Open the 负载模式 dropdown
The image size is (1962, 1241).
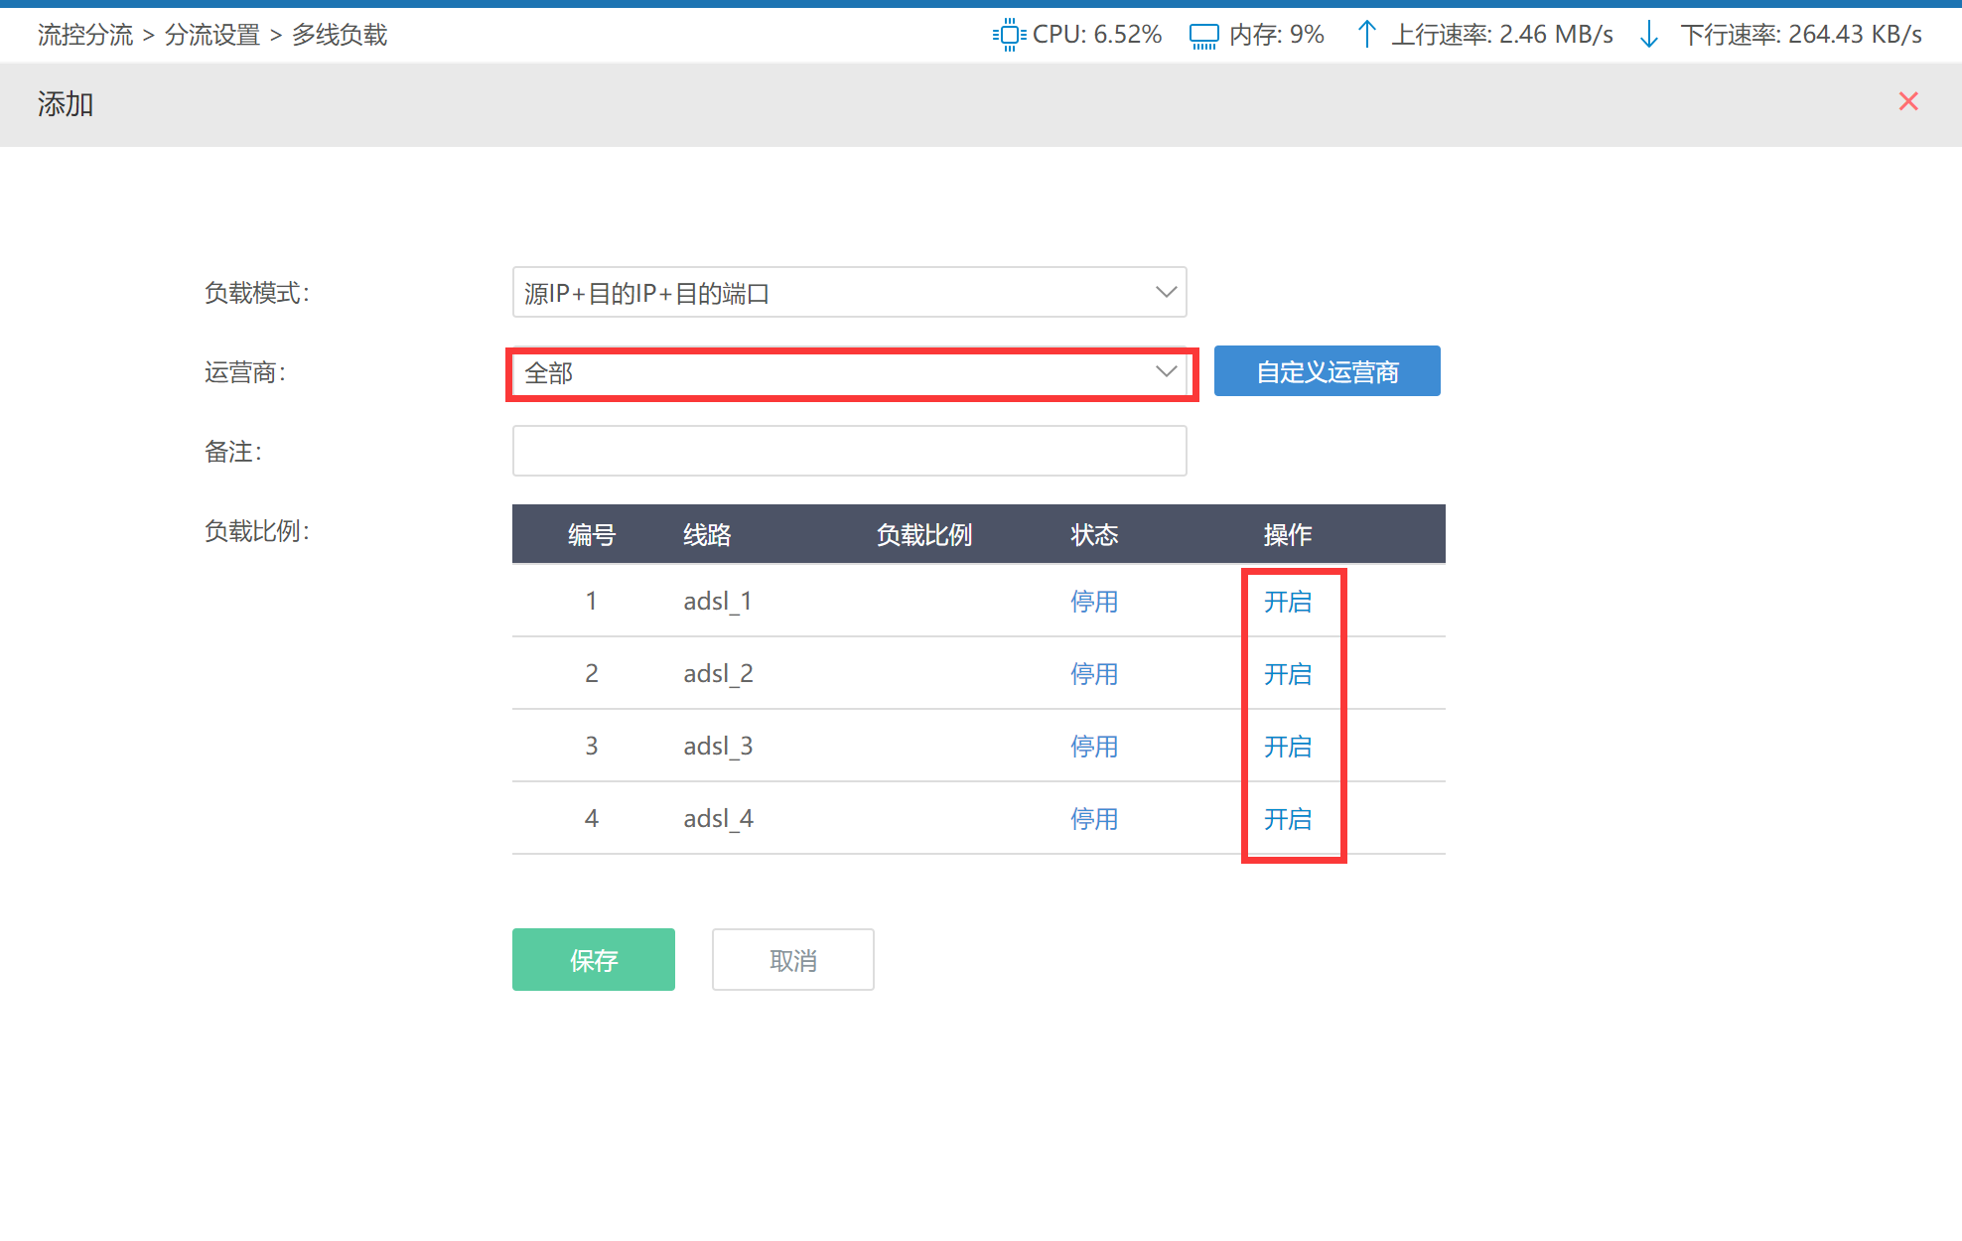849,293
